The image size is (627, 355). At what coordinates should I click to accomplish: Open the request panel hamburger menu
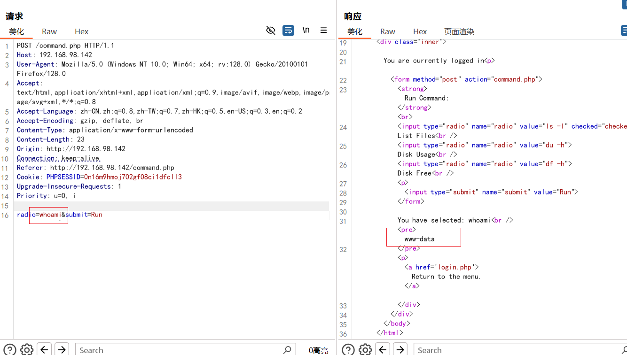click(323, 30)
